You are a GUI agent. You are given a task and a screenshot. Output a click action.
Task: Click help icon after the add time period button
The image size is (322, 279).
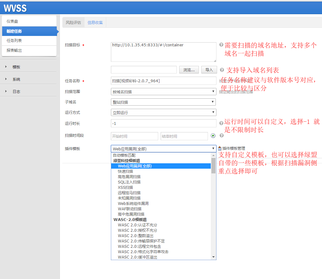click(221, 135)
